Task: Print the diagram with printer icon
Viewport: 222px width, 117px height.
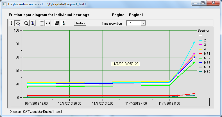Action: (x=57, y=23)
